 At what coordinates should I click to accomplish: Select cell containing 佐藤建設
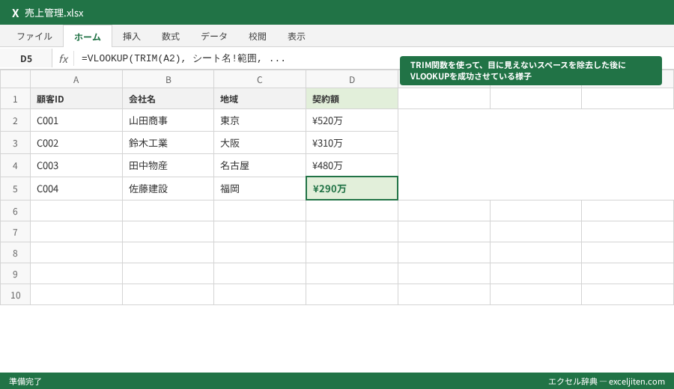coord(168,189)
